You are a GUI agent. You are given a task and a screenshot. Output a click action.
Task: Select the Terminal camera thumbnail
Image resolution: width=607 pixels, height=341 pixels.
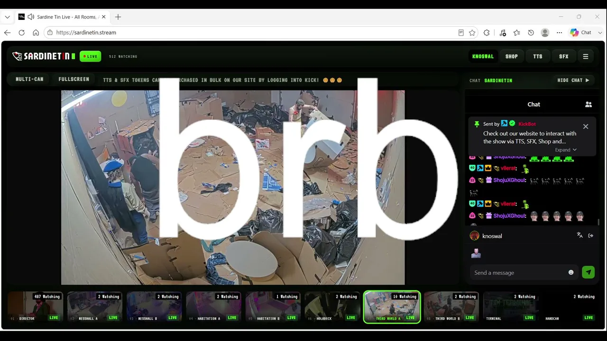[x=511, y=307]
